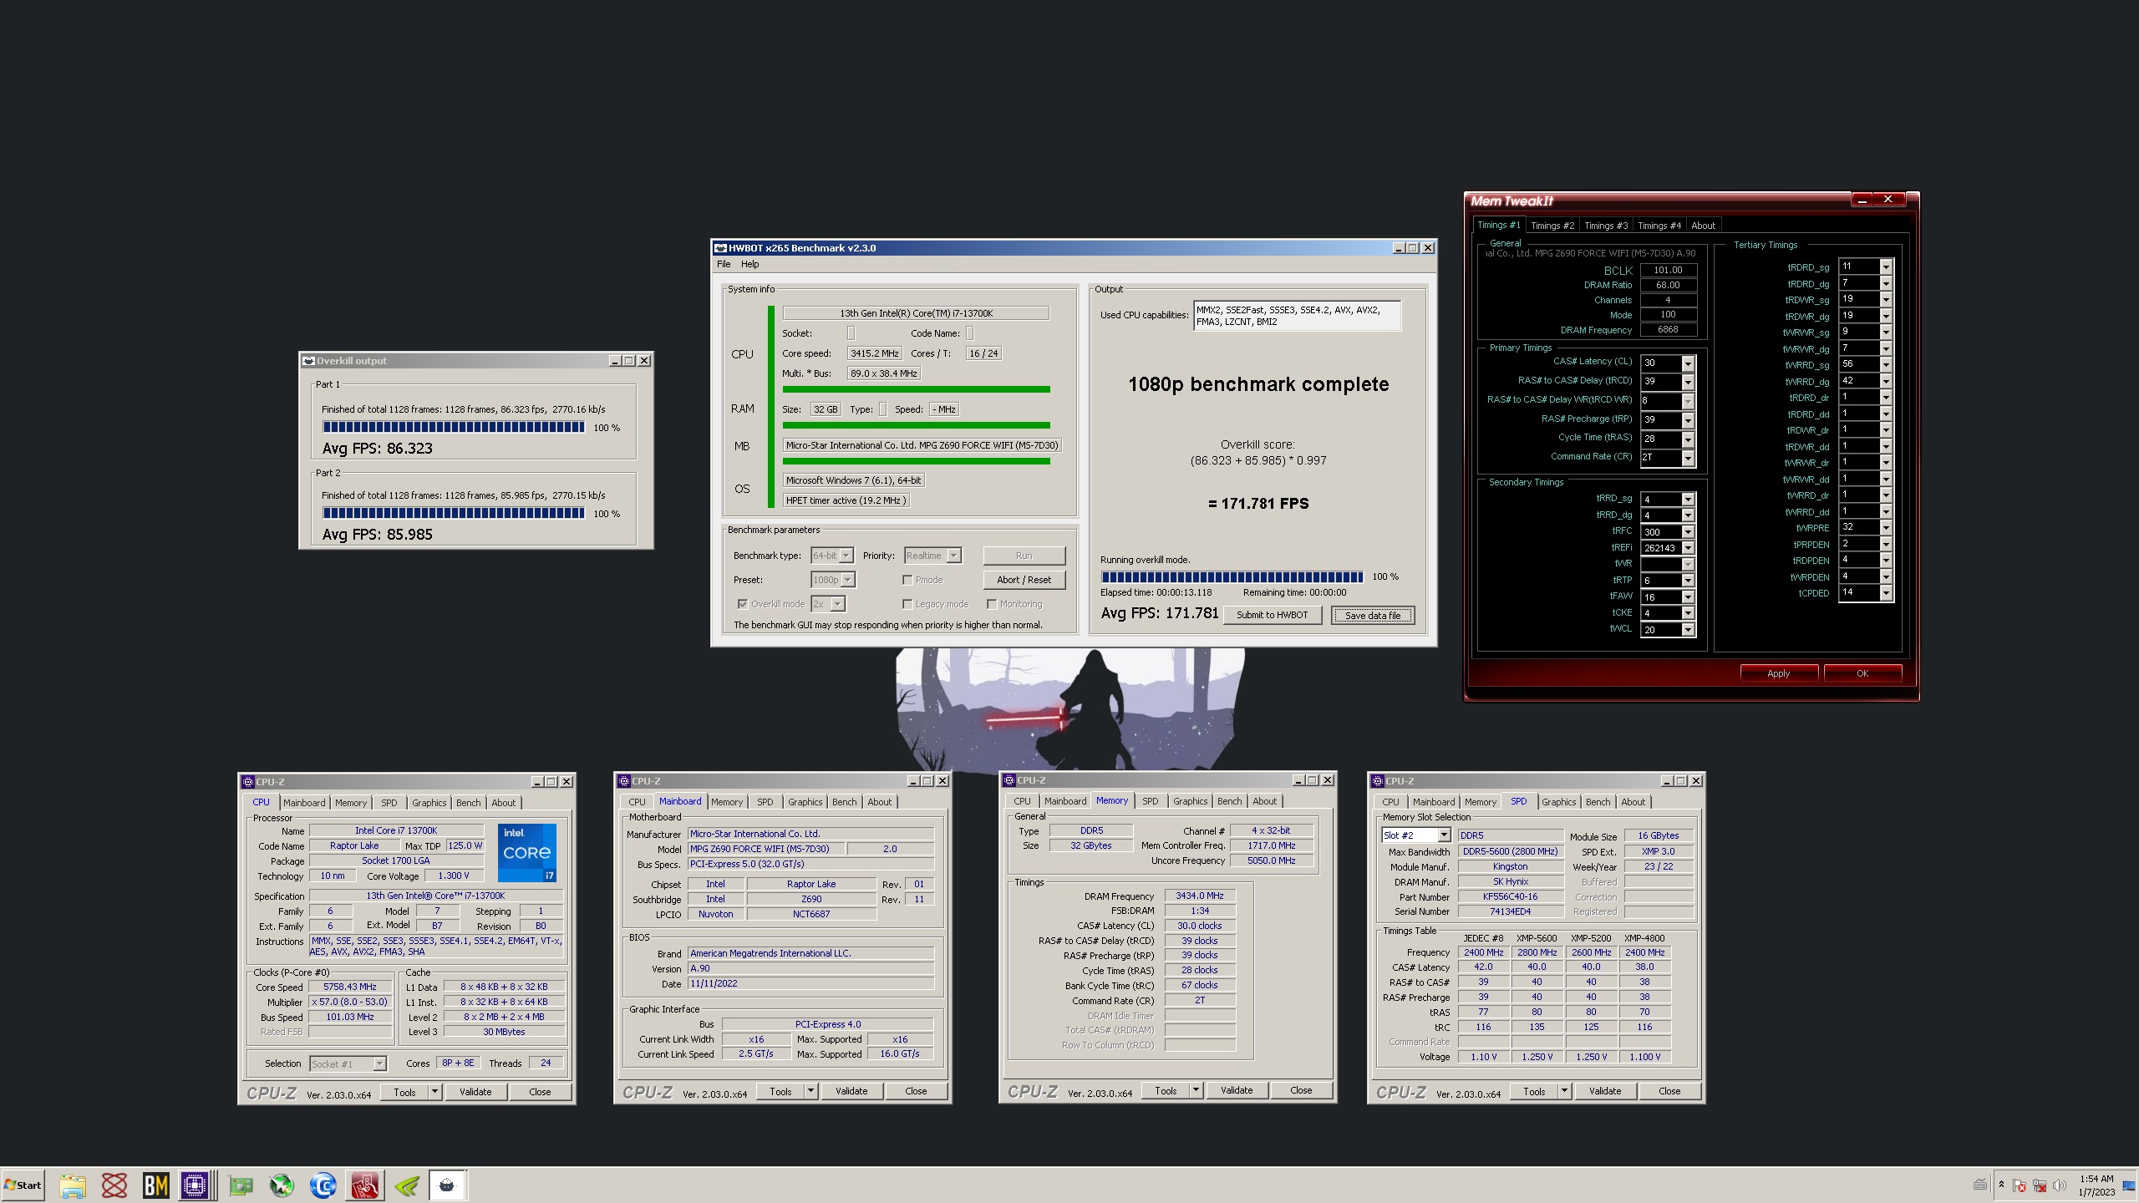
Task: Click the disconnected network tray icon
Action: click(2040, 1185)
